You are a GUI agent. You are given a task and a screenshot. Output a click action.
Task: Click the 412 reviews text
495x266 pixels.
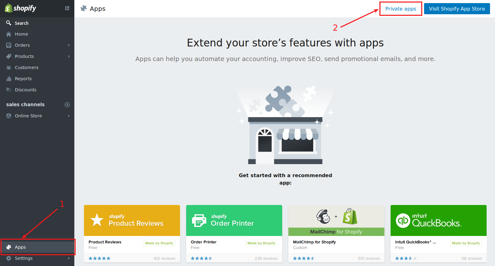point(164,258)
